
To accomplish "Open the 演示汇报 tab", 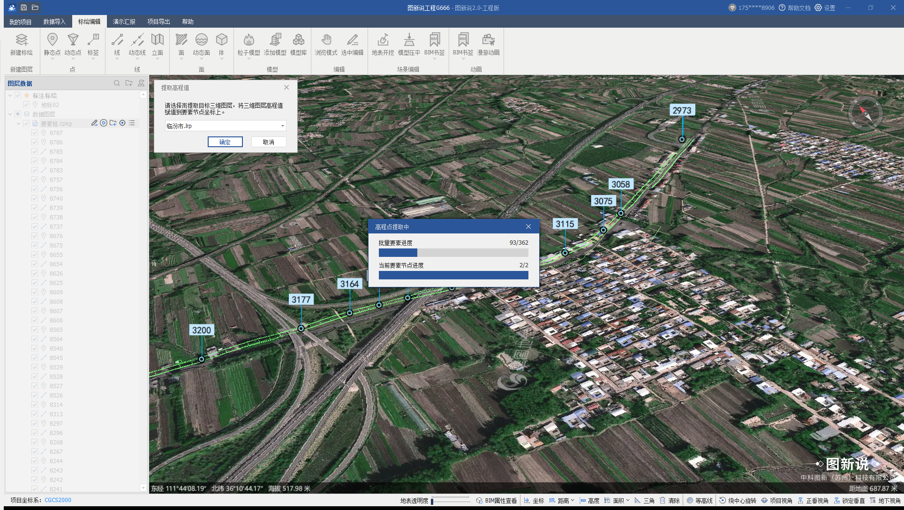I will pyautogui.click(x=124, y=22).
